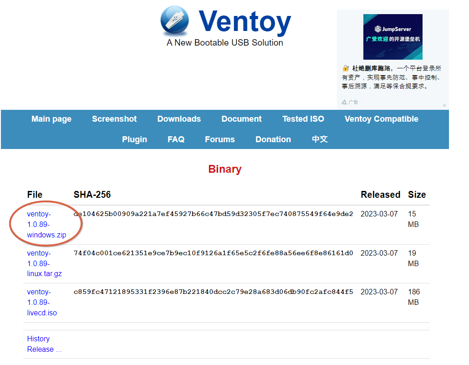Open the Screenshot menu item
Viewport: 469px width, 365px height.
[114, 119]
